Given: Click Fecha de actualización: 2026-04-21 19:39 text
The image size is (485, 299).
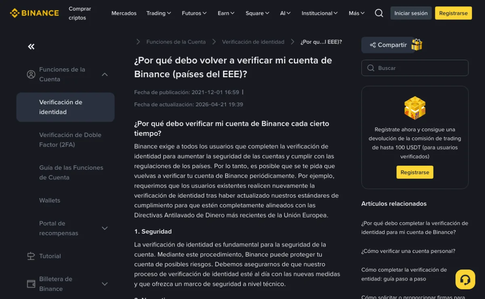Looking at the screenshot, I should 188,104.
